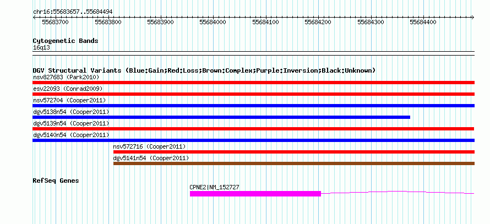Click the magenta CPNE2 exon block
Image resolution: width=490 pixels, height=224 pixels.
(255, 194)
